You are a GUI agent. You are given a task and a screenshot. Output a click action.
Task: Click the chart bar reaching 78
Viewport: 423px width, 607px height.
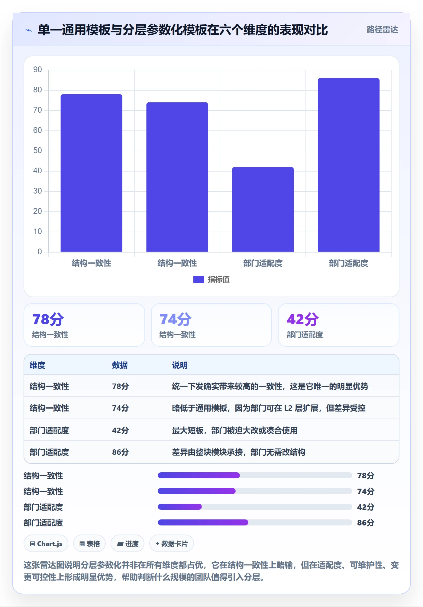[92, 173]
